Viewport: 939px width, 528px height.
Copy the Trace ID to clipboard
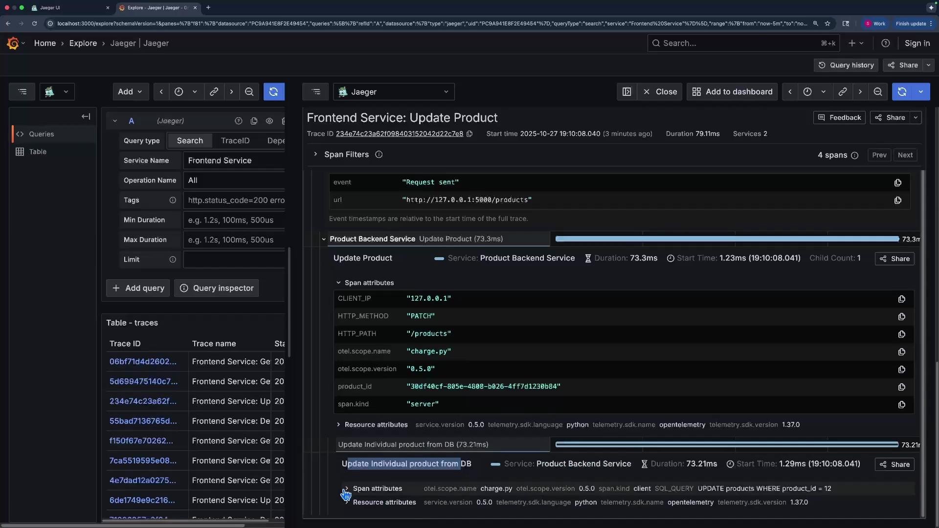point(469,133)
